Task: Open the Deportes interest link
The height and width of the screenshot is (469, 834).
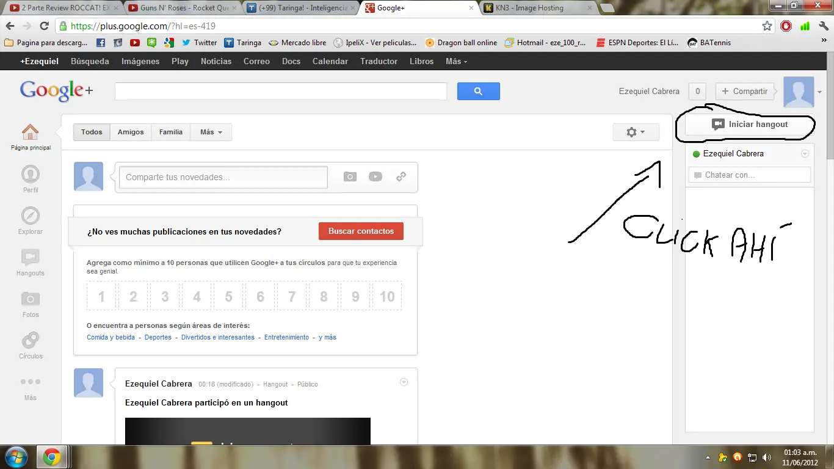Action: pyautogui.click(x=158, y=337)
